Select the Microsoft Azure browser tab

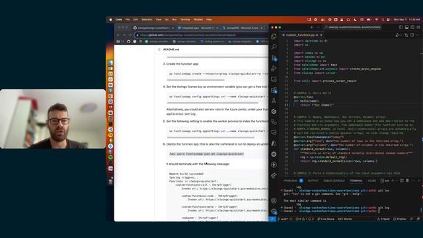point(242,28)
